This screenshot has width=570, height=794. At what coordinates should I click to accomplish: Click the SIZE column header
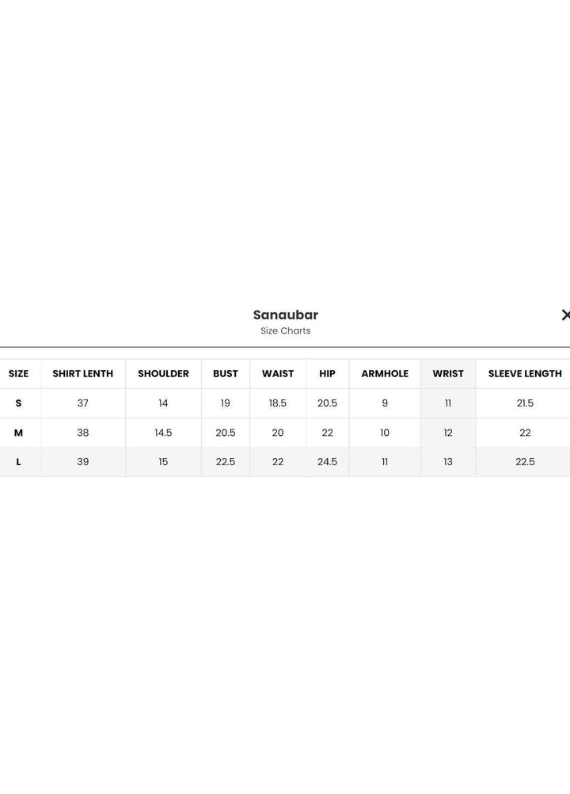click(18, 373)
